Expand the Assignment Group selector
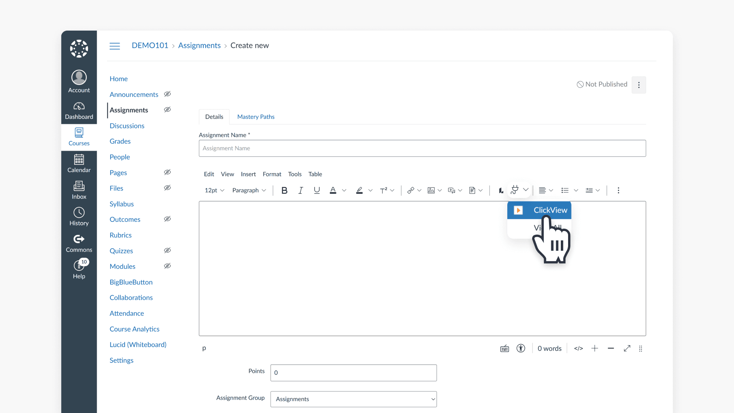This screenshot has width=734, height=413. (353, 399)
